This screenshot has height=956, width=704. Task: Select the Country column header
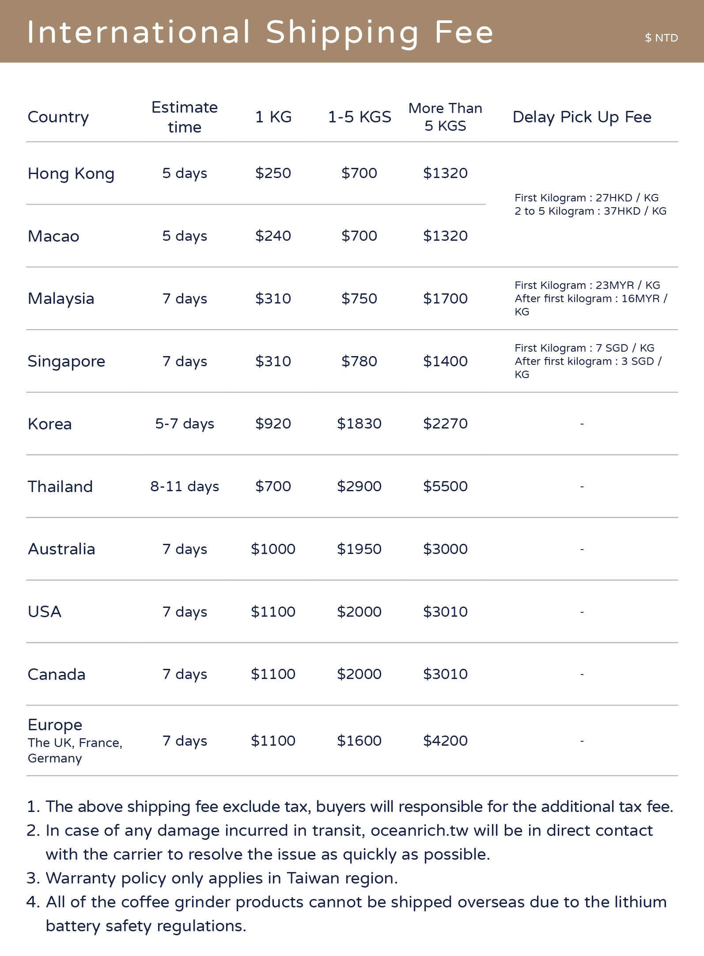(x=58, y=117)
